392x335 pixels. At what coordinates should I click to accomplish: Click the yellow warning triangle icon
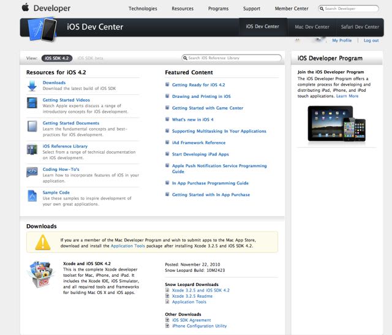(43, 243)
